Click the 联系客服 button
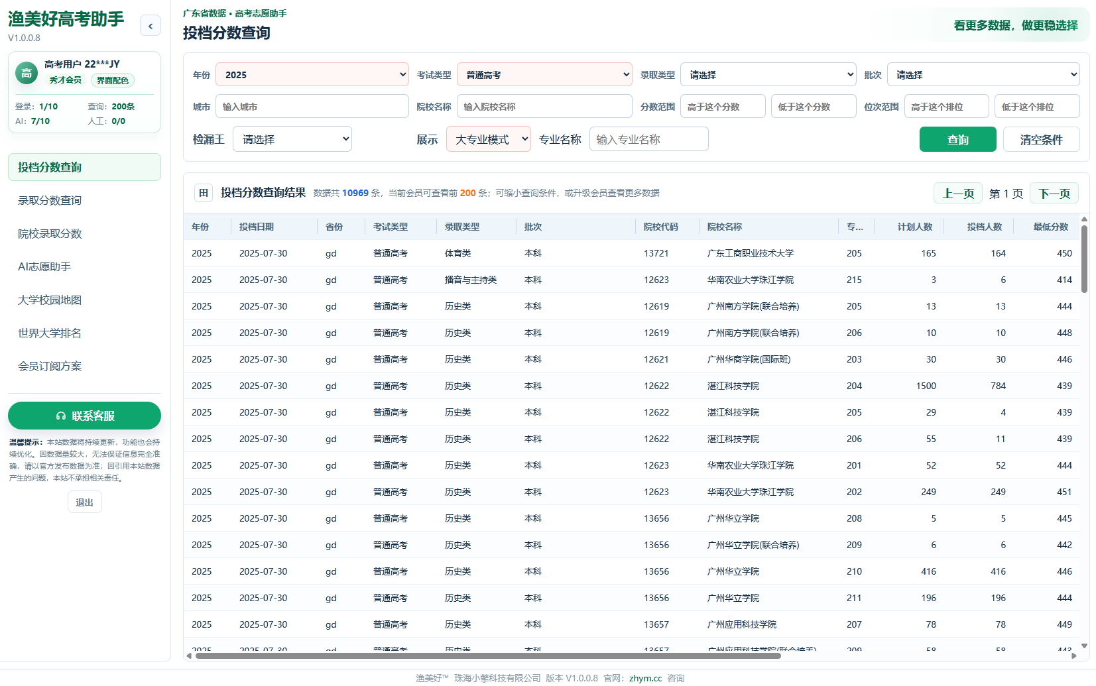Image resolution: width=1096 pixels, height=686 pixels. pos(84,416)
